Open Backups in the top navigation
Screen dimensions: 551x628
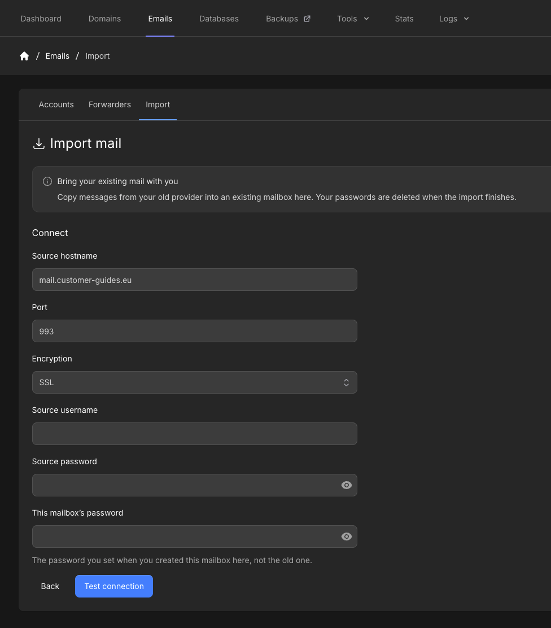pos(282,19)
